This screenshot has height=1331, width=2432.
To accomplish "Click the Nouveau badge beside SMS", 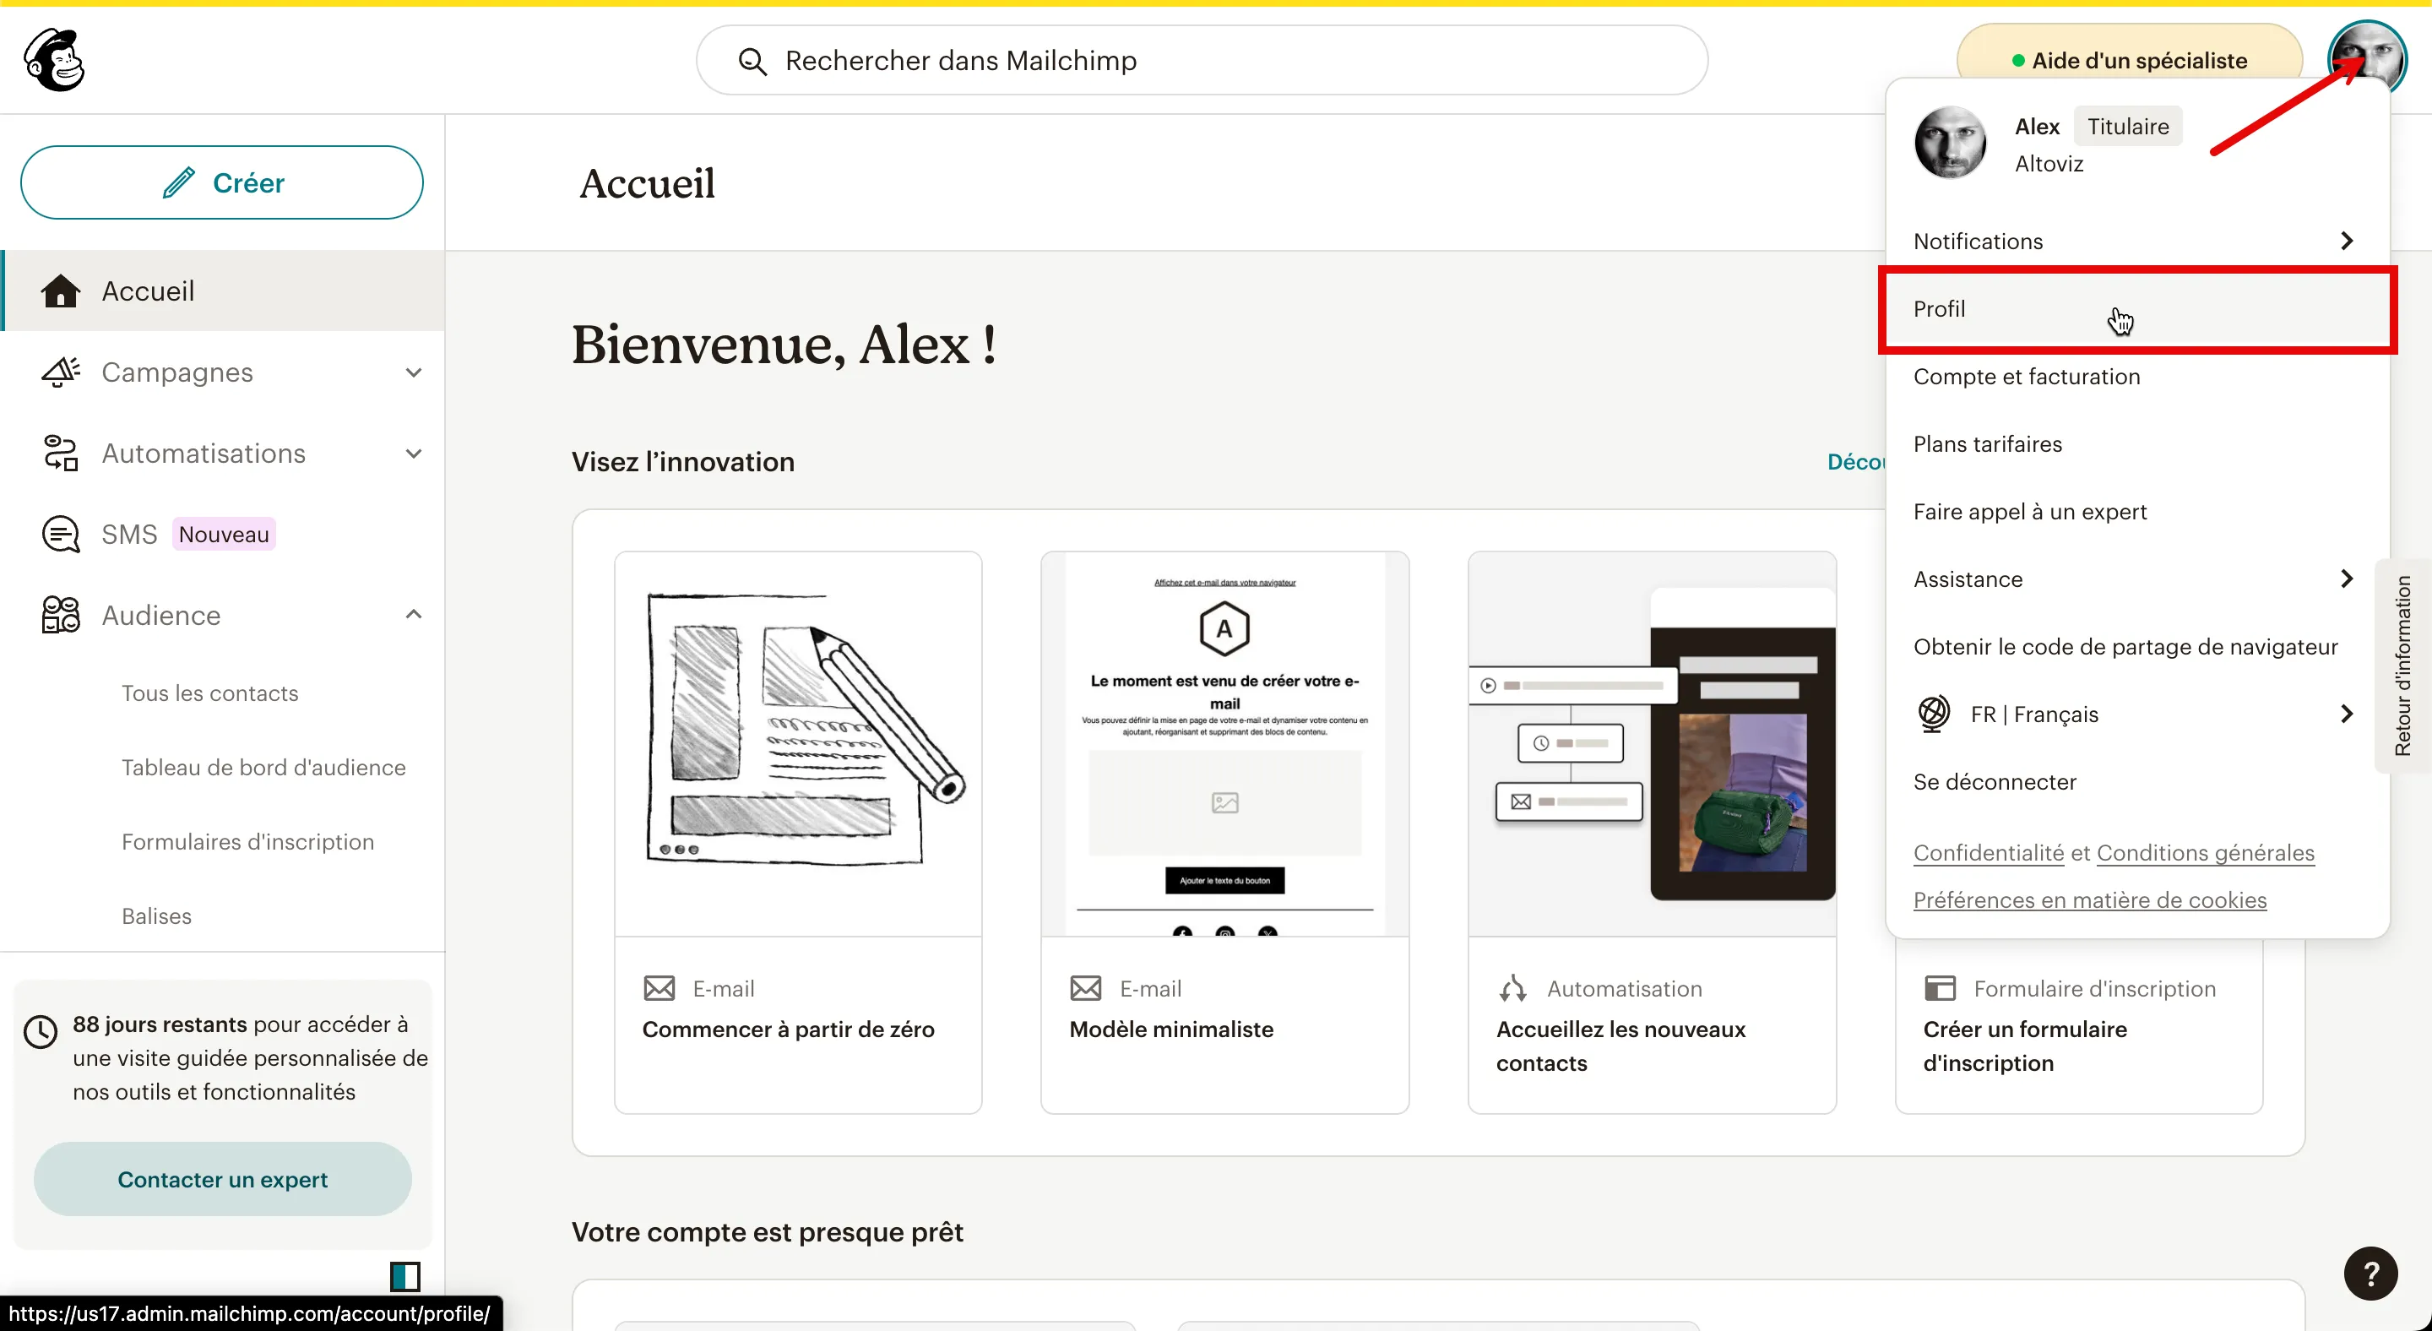I will click(224, 535).
